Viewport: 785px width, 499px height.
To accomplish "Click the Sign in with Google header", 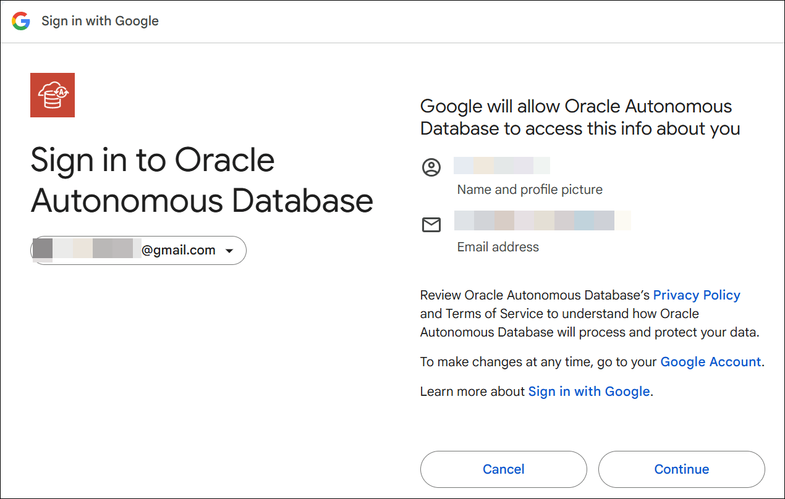I will click(100, 21).
